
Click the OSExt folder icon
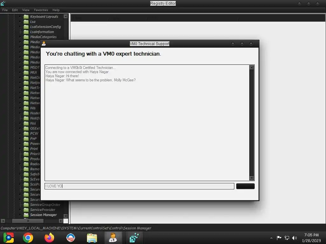pos(26,128)
